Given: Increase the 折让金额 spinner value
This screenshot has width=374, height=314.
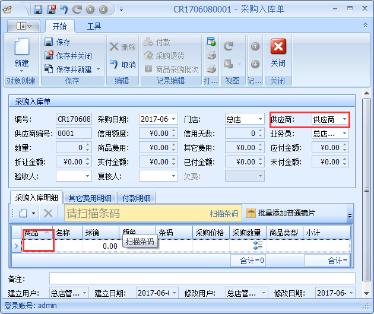Looking at the screenshot, I should pos(88,159).
